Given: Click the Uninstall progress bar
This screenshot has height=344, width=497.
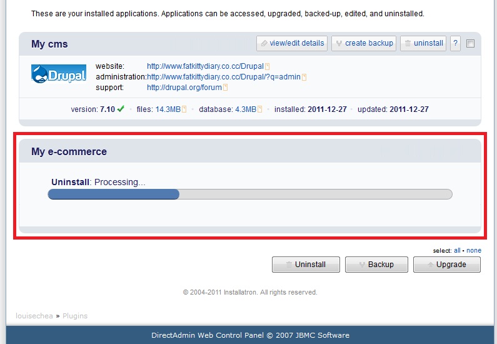Looking at the screenshot, I should pos(250,194).
